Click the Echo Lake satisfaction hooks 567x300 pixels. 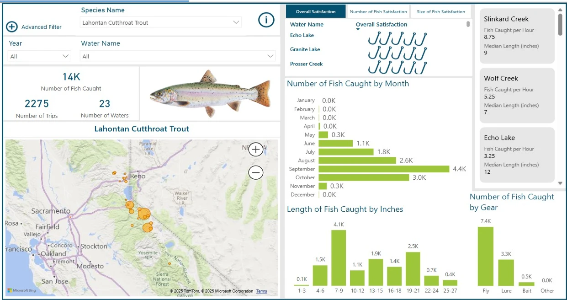coord(397,38)
